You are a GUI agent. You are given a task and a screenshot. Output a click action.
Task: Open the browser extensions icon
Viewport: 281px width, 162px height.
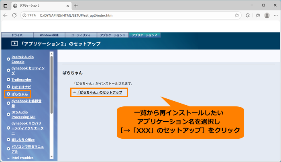click(x=247, y=15)
